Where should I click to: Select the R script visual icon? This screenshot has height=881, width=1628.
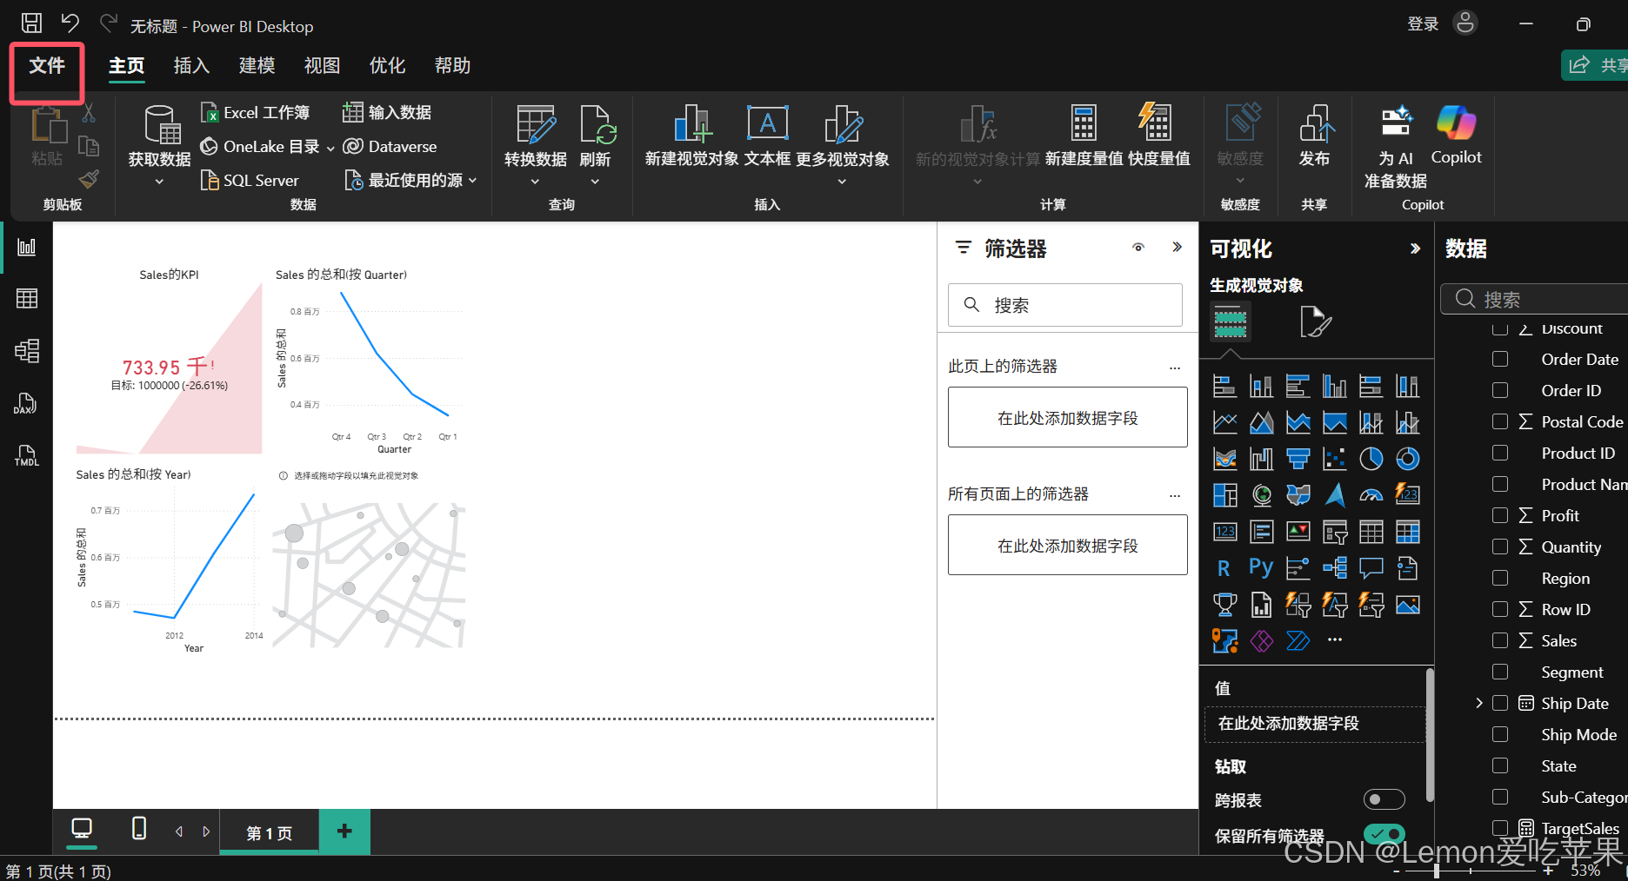click(x=1224, y=568)
